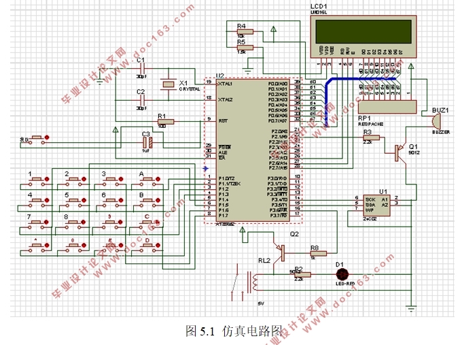The height and width of the screenshot is (345, 464).
Task: Select the C1 capacitor symbol
Action: tap(142, 71)
